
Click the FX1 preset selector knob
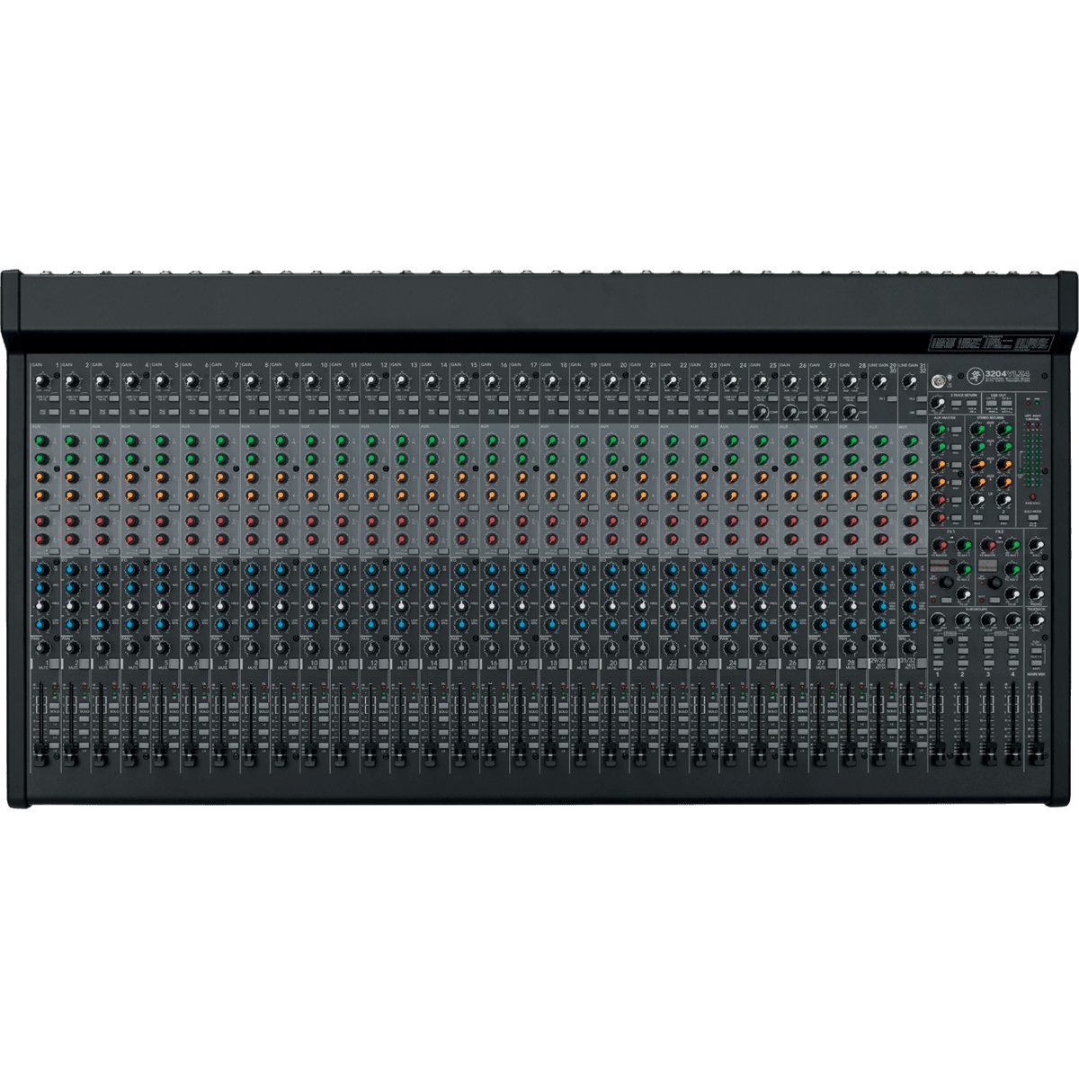tap(948, 583)
